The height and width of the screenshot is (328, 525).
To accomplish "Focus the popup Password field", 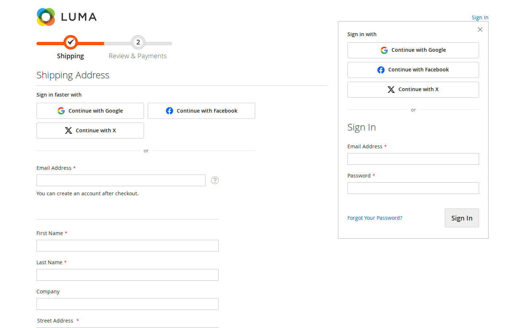I will point(413,188).
